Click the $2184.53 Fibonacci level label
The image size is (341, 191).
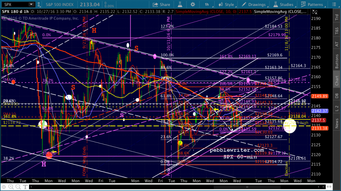274,26
